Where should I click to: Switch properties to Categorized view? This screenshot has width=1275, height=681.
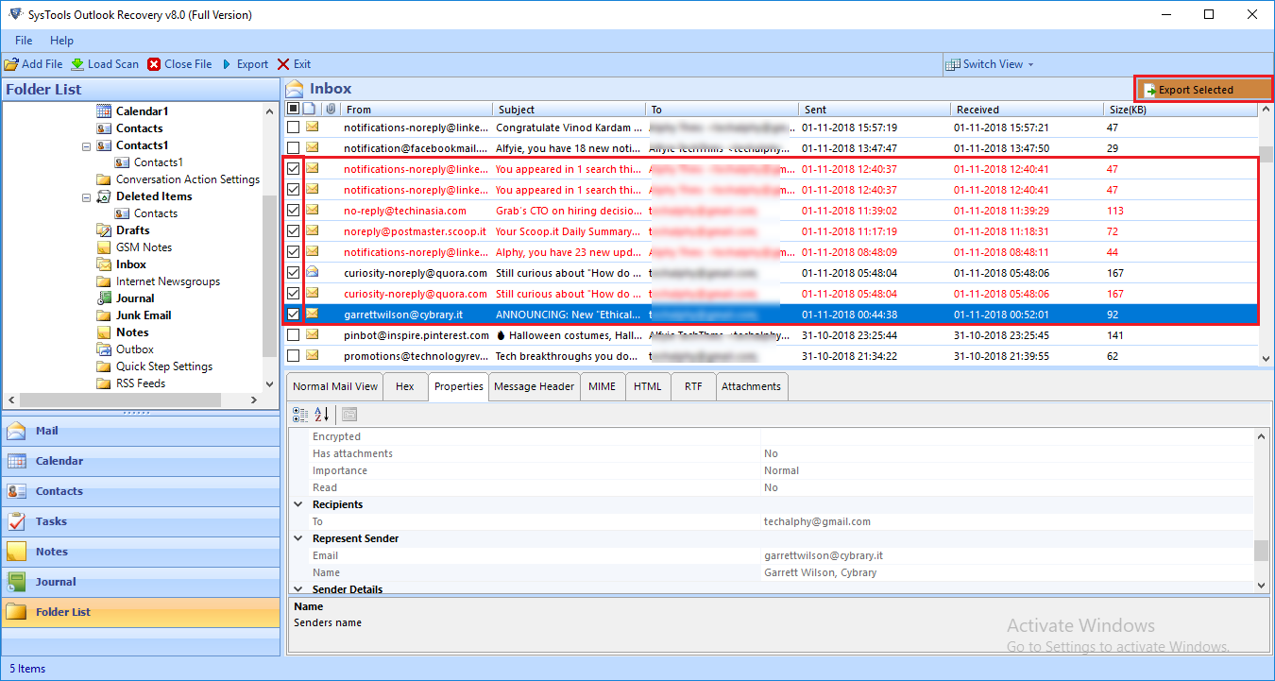point(300,414)
